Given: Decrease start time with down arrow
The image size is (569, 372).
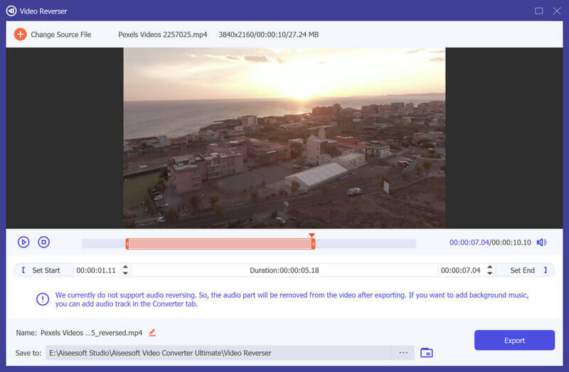Looking at the screenshot, I should point(126,273).
